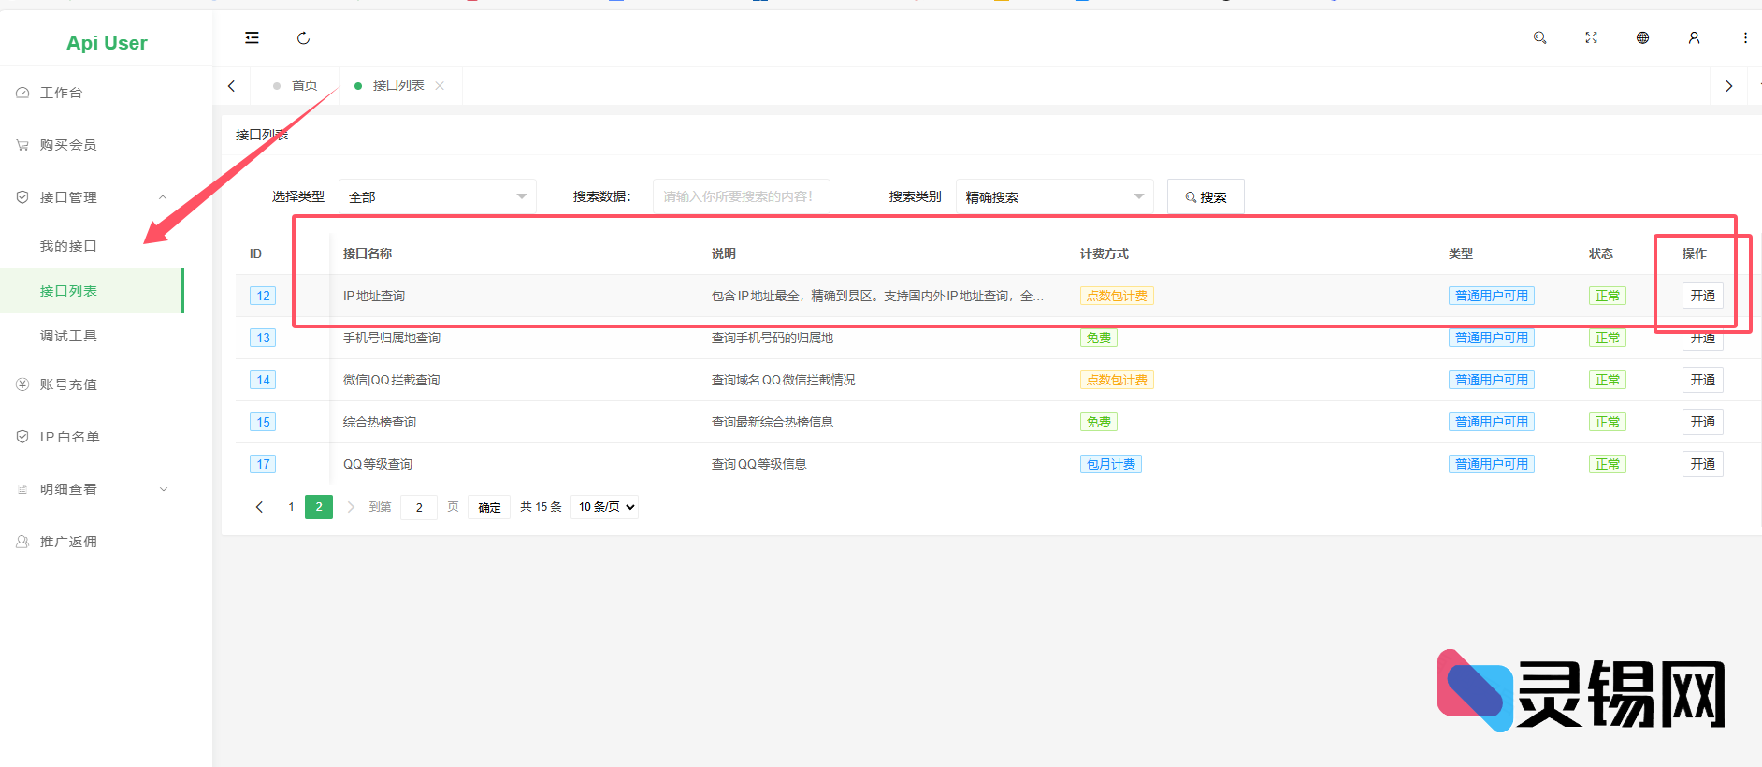Viewport: 1762px width, 767px height.
Task: Click the globe language icon
Action: click(x=1642, y=38)
